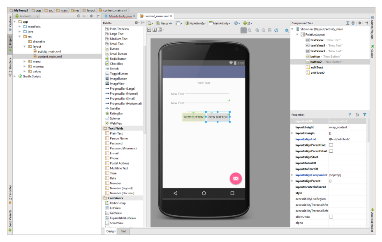Click the res breadcrumb in navigation bar
382x242 pixels.
coord(75,10)
